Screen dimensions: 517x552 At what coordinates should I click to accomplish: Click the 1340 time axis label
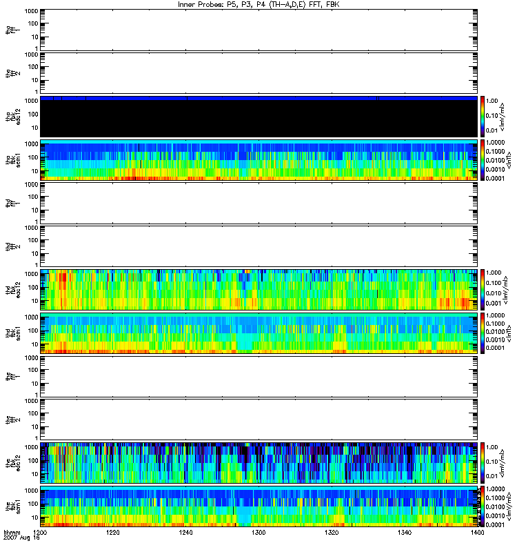coord(405,532)
